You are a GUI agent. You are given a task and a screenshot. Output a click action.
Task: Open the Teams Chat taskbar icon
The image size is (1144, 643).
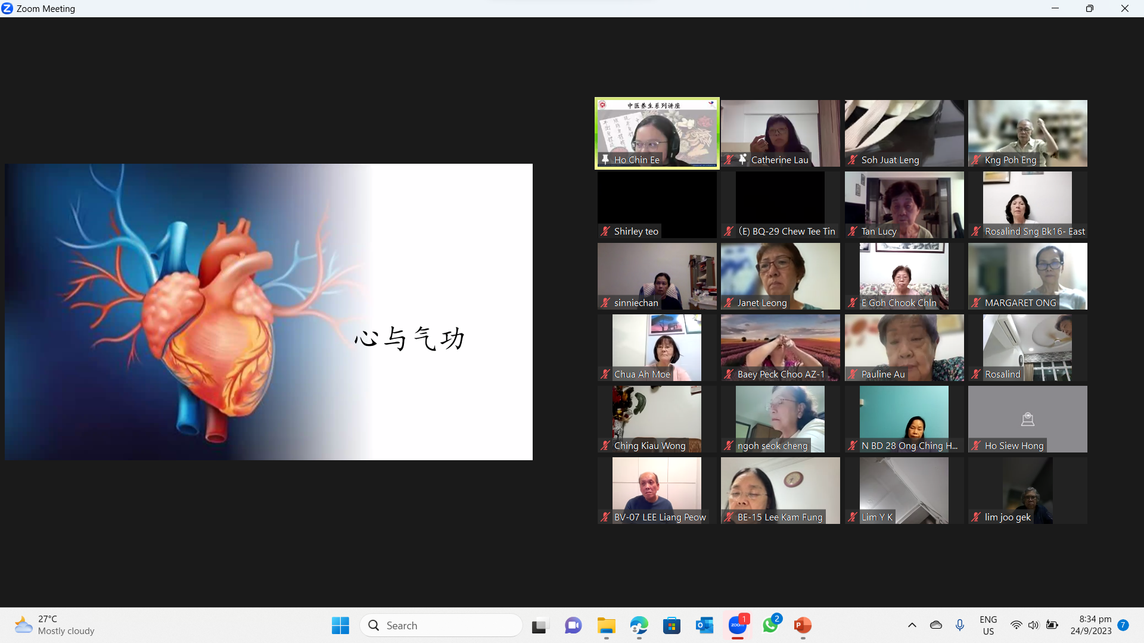coord(573,625)
